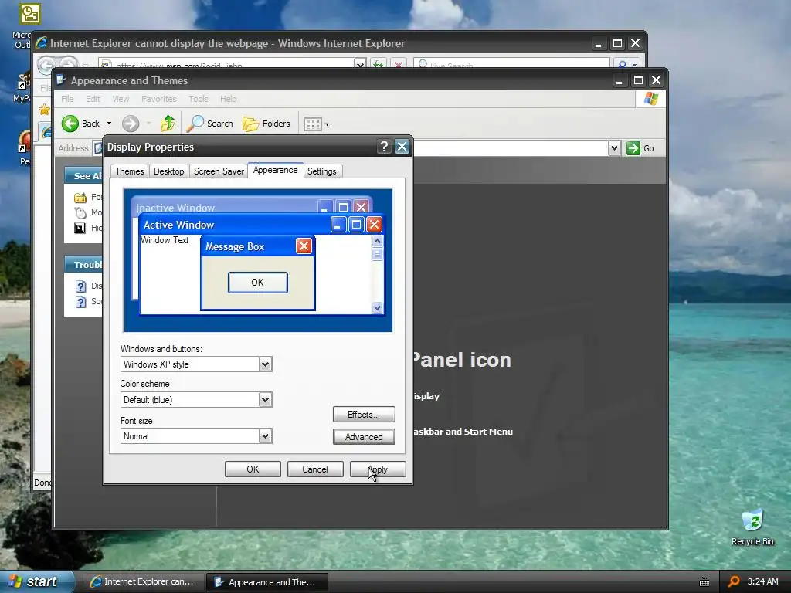Click the Cancel button
This screenshot has width=791, height=593.
tap(315, 469)
